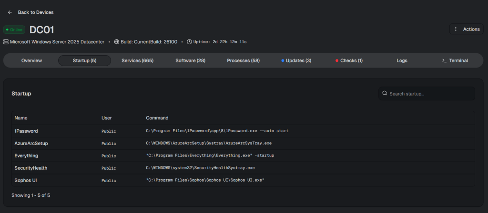Viewport: 488px width, 213px height.
Task: Click the back arrow icon
Action: [x=10, y=12]
